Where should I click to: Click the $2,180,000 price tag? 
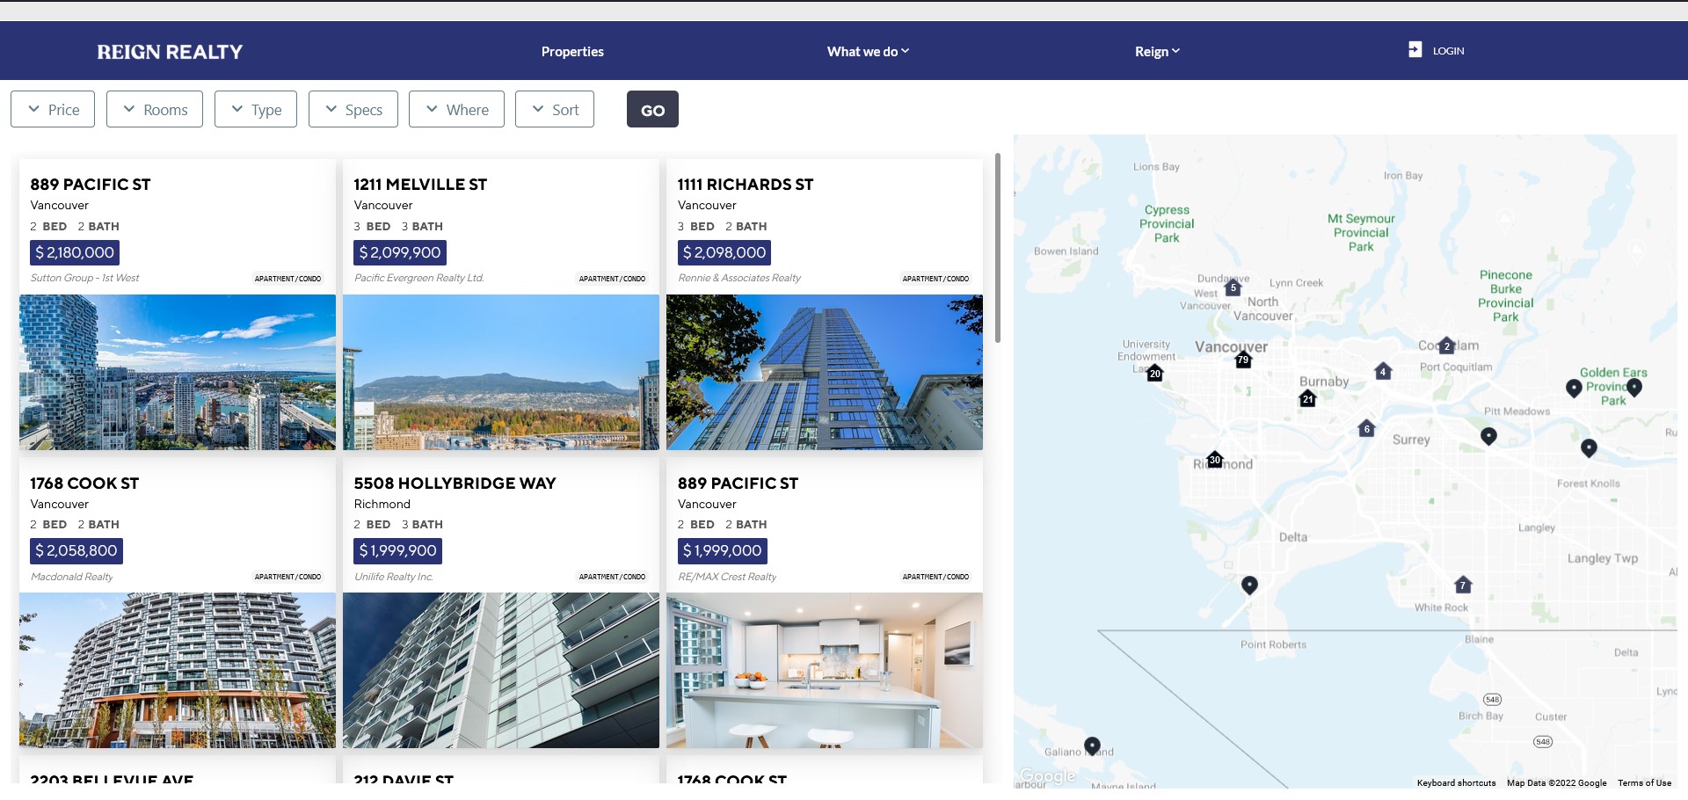75,252
